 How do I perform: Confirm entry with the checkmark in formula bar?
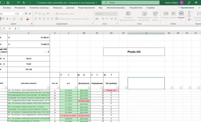point(10,28)
